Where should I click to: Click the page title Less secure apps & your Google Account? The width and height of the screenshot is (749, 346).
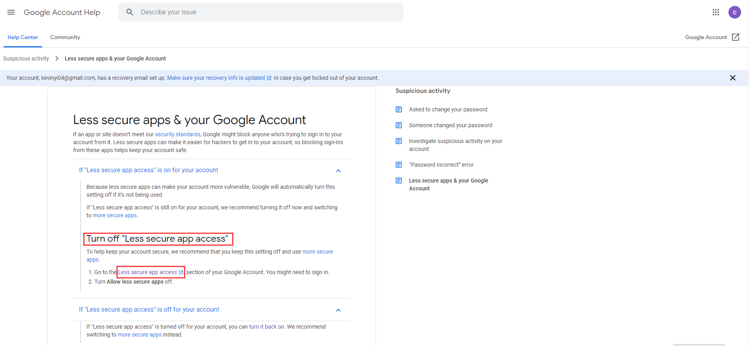190,120
